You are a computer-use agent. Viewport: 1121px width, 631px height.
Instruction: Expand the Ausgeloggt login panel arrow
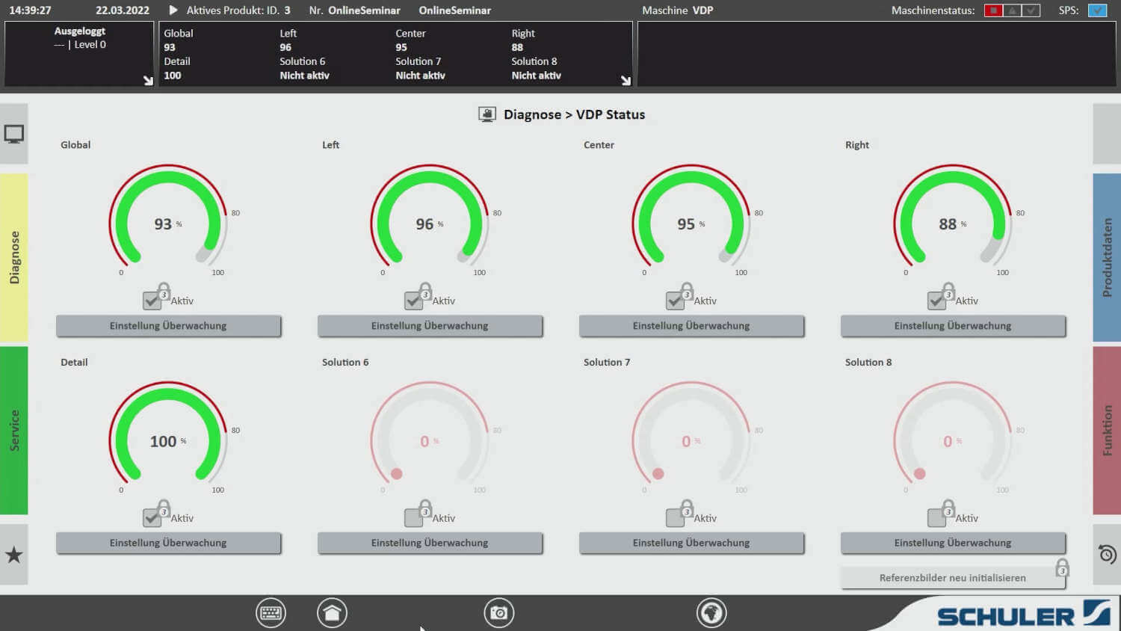[x=148, y=80]
